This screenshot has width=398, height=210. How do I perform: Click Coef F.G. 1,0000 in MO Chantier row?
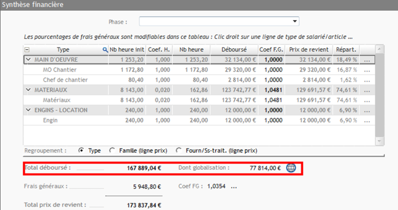click(x=273, y=70)
